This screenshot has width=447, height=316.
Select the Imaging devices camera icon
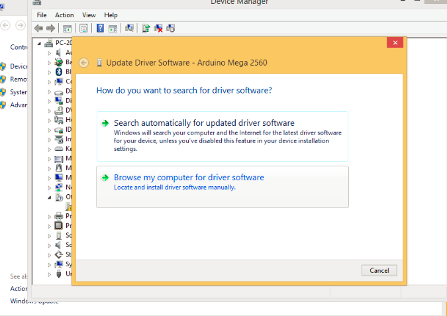point(59,139)
